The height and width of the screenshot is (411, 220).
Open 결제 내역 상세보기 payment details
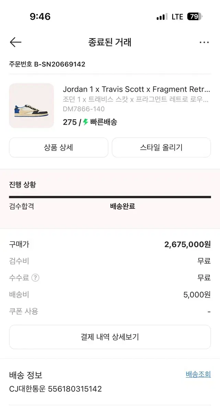point(110,337)
